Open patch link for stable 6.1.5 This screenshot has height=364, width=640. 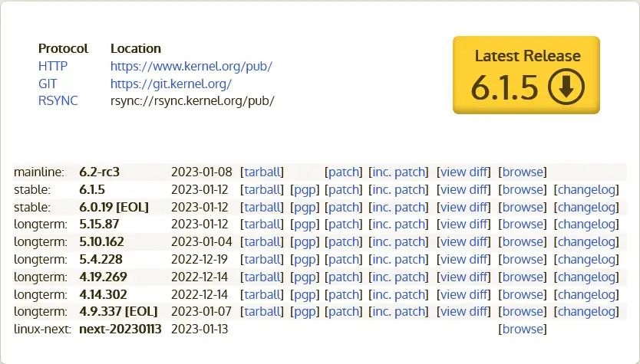343,189
